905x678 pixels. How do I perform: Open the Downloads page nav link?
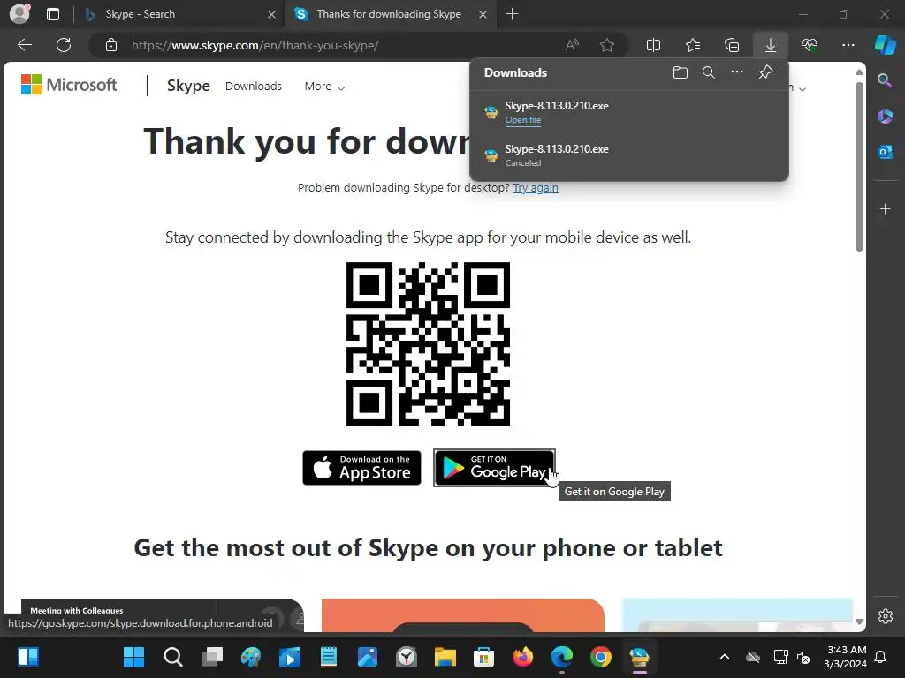254,87
